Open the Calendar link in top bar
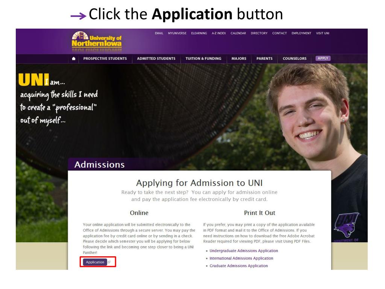Viewport: 385px width, 289px height. coord(238,33)
